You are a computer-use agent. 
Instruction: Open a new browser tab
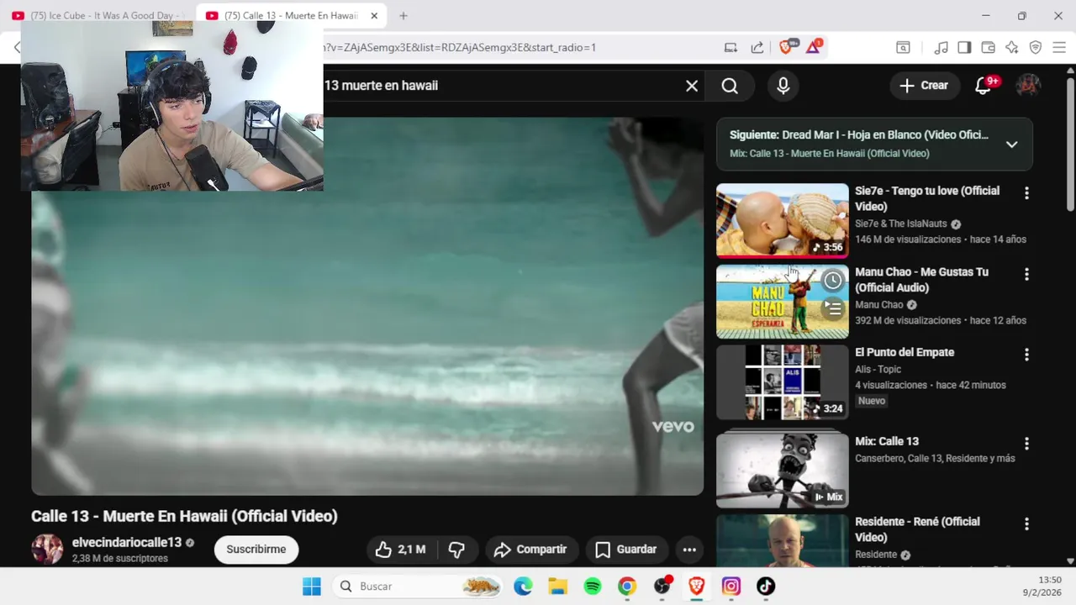click(403, 15)
